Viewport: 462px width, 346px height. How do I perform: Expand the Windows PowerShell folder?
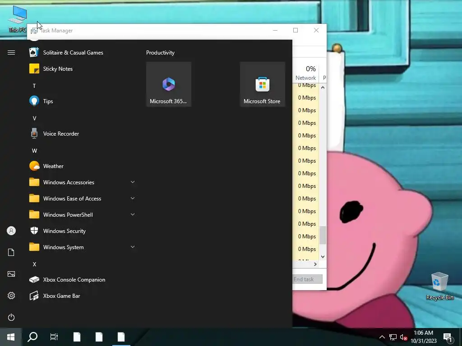[x=83, y=215]
